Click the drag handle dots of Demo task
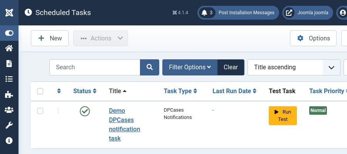 coord(58,110)
